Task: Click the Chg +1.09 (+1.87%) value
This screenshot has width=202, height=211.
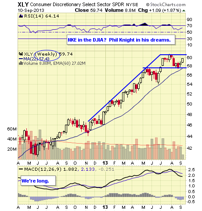Action: click(x=160, y=10)
